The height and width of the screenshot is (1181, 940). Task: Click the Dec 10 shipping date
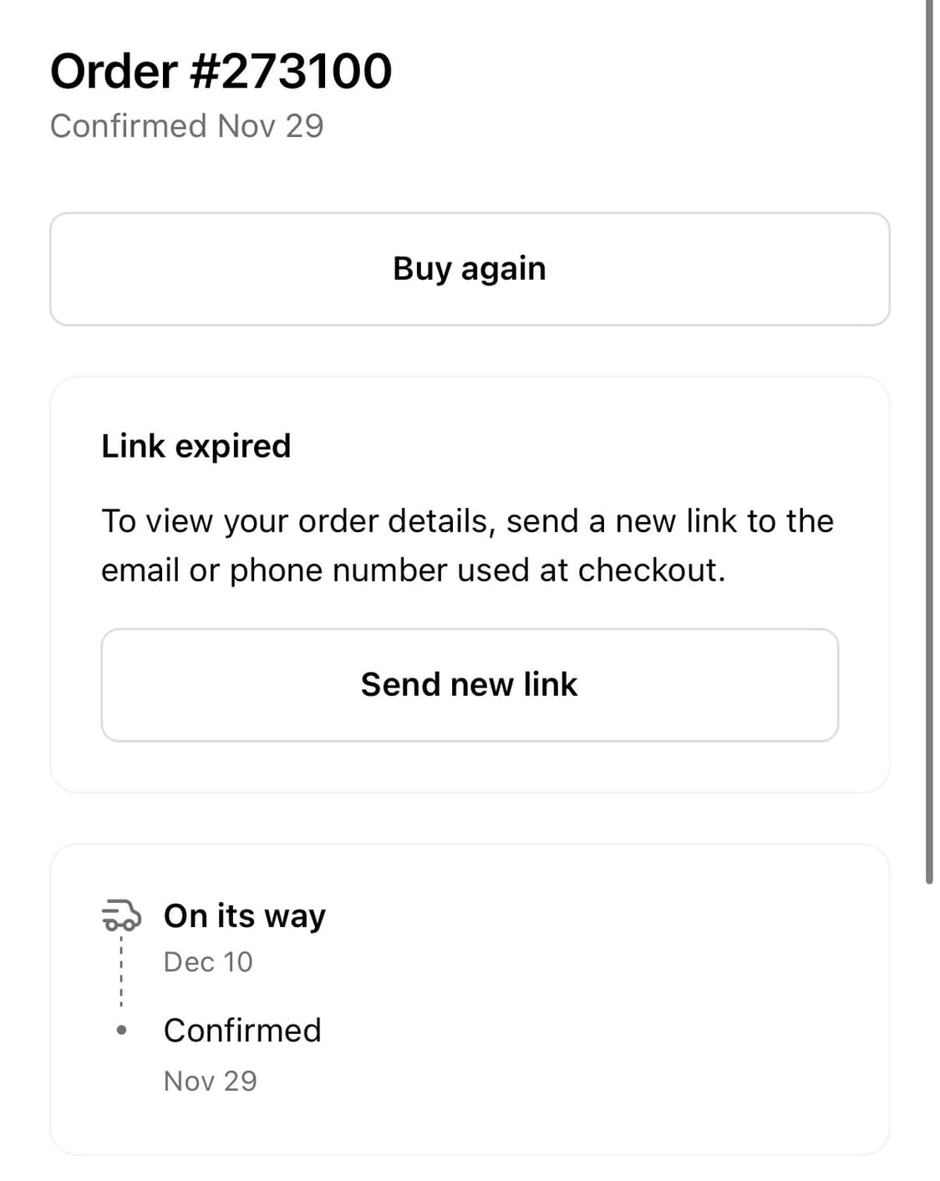(x=208, y=962)
